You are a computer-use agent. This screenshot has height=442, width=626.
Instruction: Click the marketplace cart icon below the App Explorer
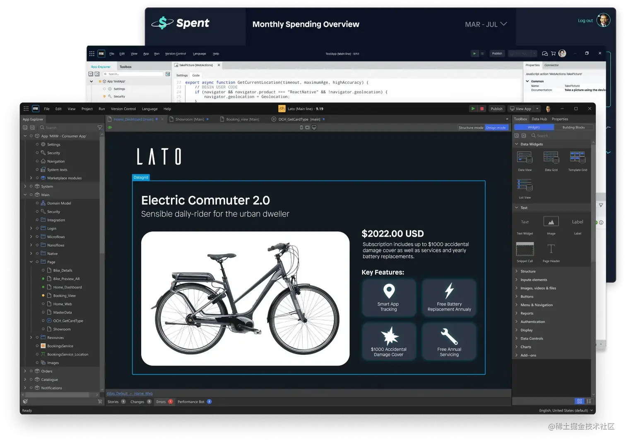tap(100, 401)
